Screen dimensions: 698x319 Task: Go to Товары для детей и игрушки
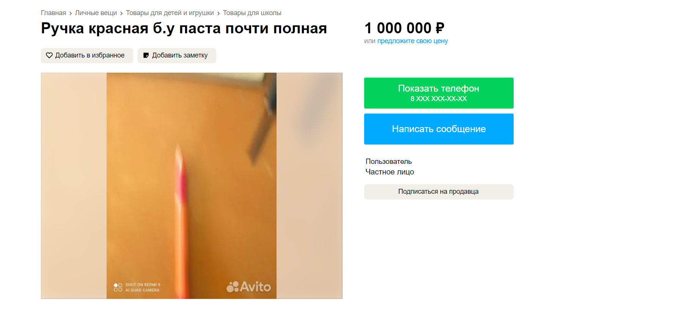pyautogui.click(x=170, y=13)
